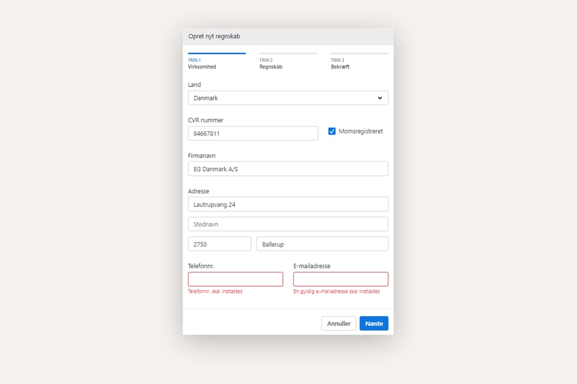This screenshot has height=384, width=577.
Task: Click the Næste button
Action: [373, 323]
